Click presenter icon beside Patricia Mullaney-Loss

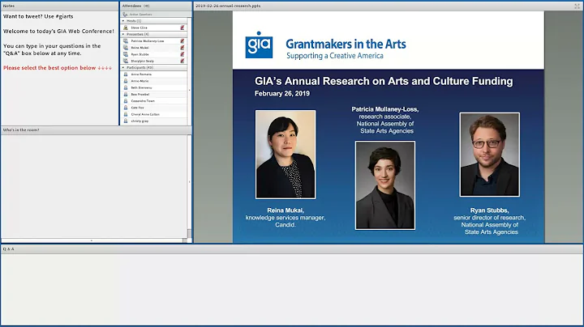tap(126, 40)
